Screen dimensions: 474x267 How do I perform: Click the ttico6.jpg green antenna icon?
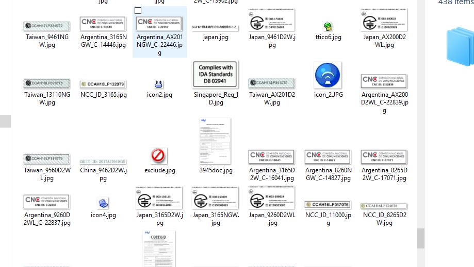tap(328, 27)
